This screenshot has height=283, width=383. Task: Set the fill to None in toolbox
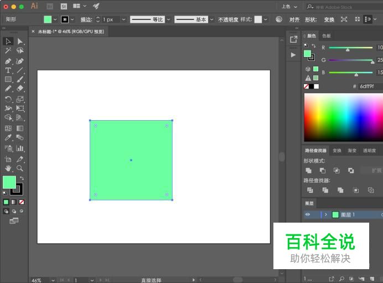pos(22,202)
